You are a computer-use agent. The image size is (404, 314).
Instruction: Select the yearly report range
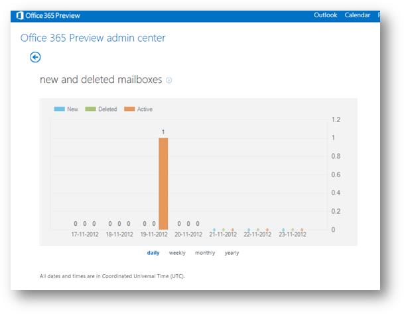(232, 253)
